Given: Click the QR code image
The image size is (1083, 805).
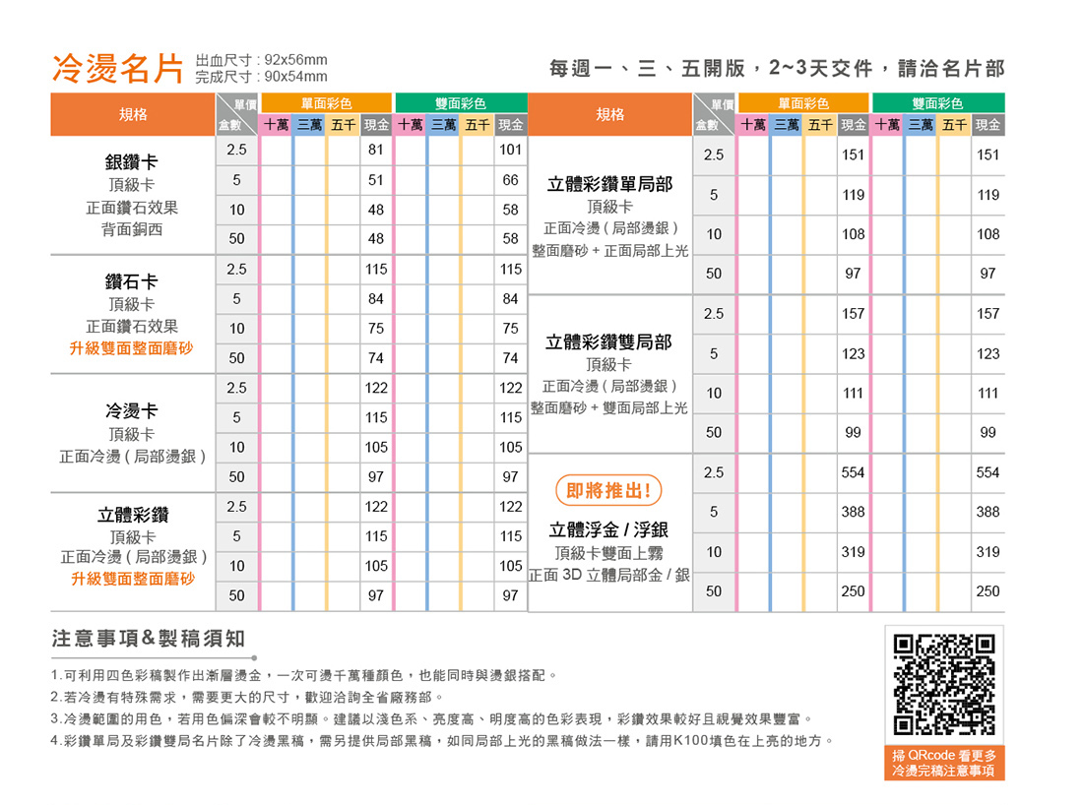Looking at the screenshot, I should click(944, 685).
